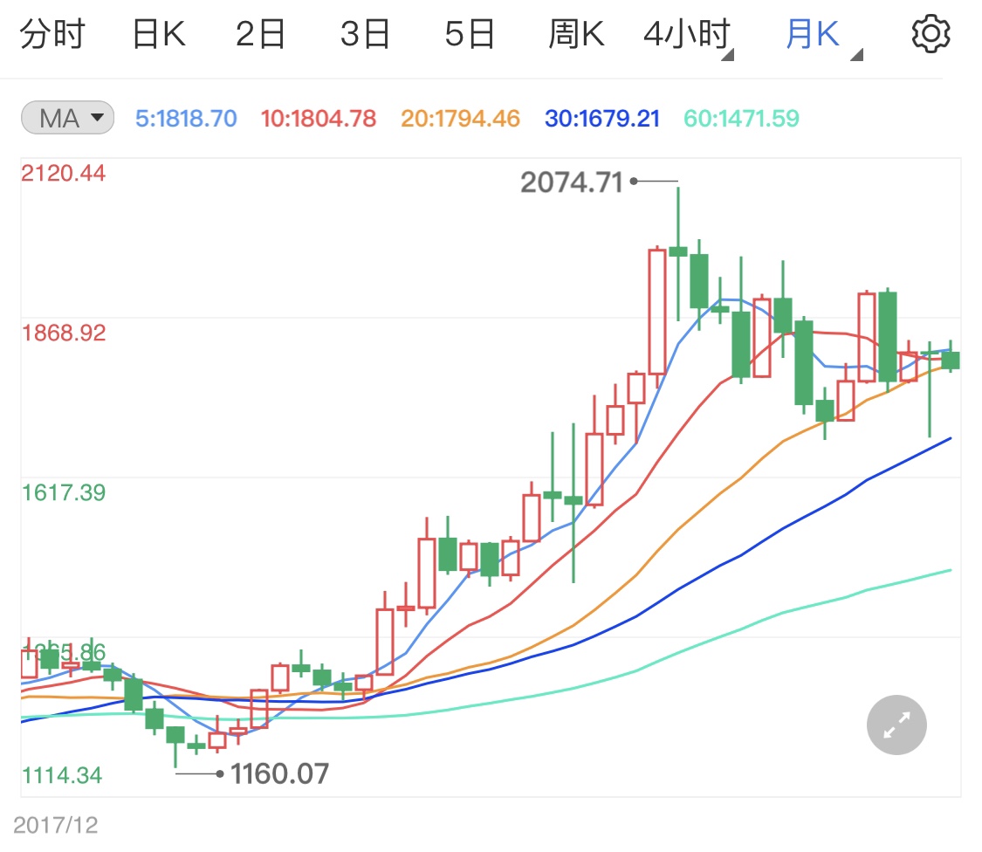Select the 3日 chart tab
Viewport: 982px width, 852px height.
(365, 34)
